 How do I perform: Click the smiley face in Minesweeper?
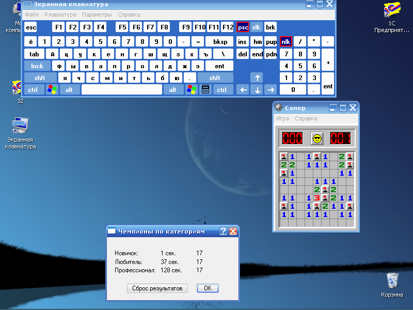pyautogui.click(x=317, y=138)
